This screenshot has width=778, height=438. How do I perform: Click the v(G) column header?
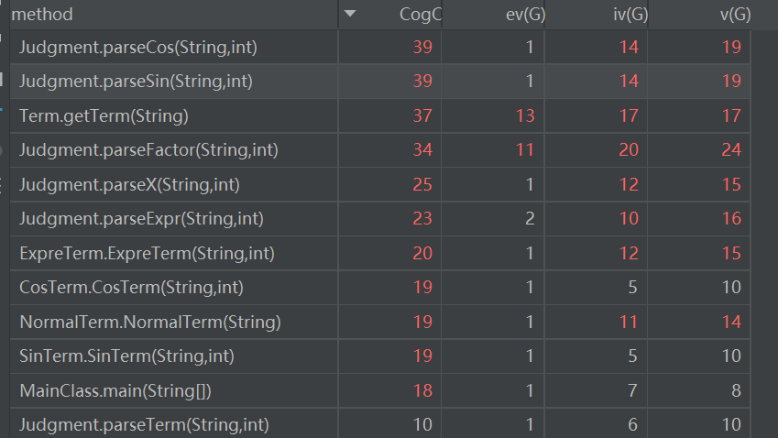click(699, 14)
